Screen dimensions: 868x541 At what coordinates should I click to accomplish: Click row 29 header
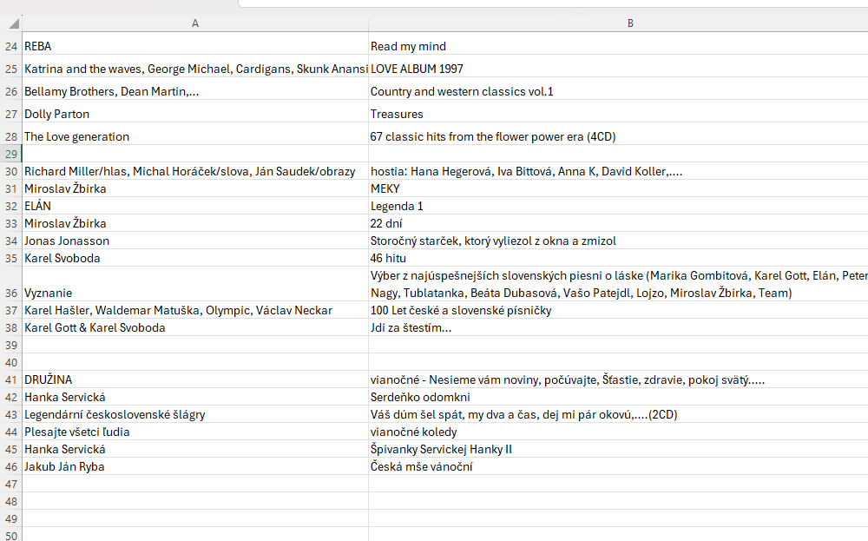11,154
